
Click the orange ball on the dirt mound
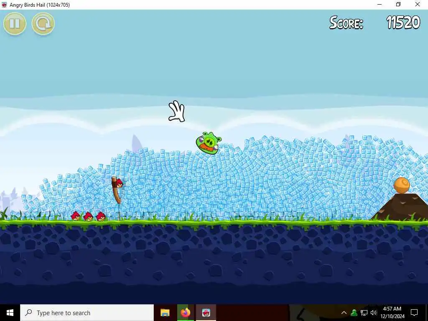point(402,185)
